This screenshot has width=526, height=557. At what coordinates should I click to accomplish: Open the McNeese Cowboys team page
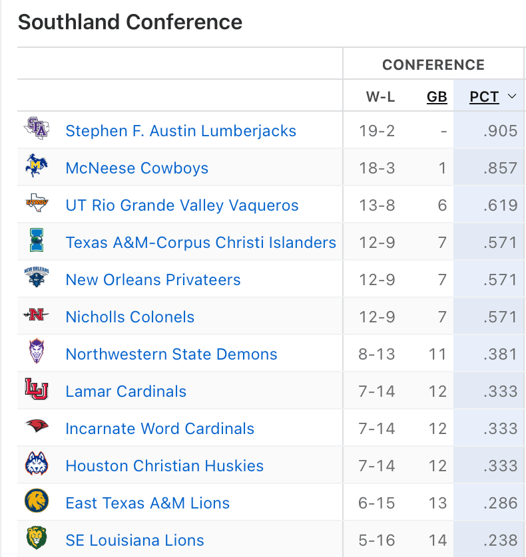click(136, 168)
